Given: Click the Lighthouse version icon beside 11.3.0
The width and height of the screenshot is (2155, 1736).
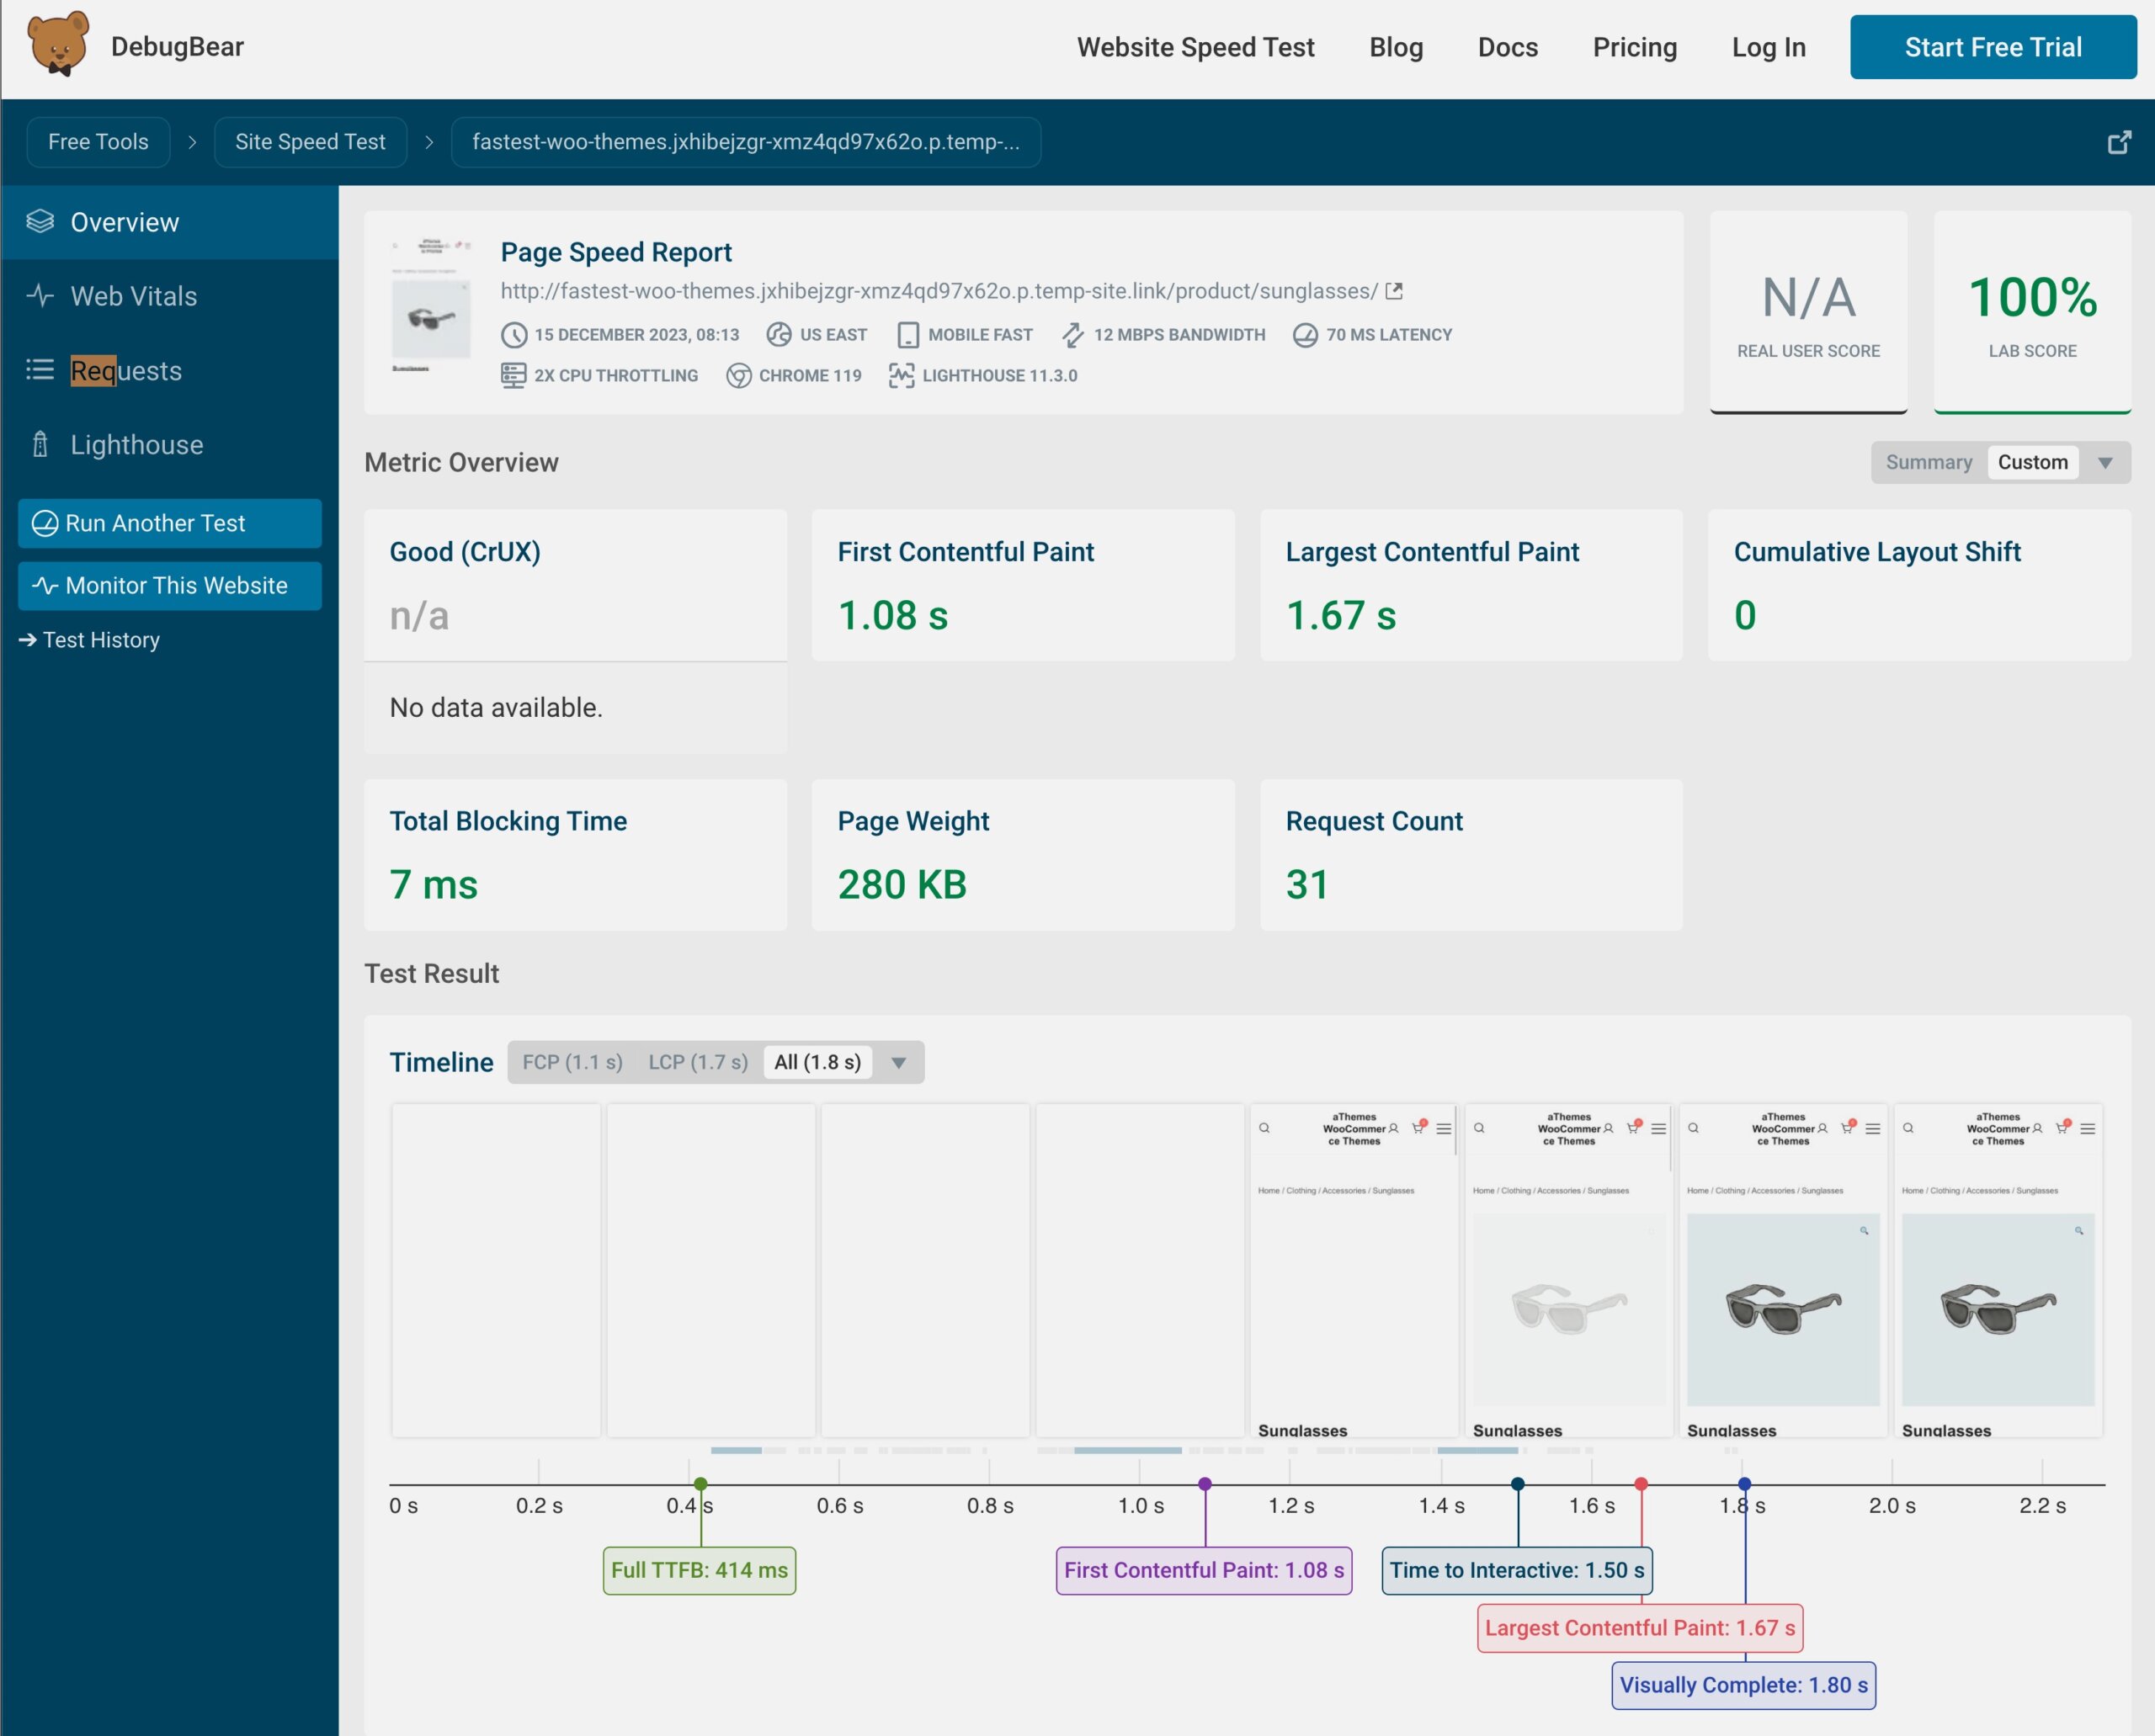Looking at the screenshot, I should click(x=902, y=376).
